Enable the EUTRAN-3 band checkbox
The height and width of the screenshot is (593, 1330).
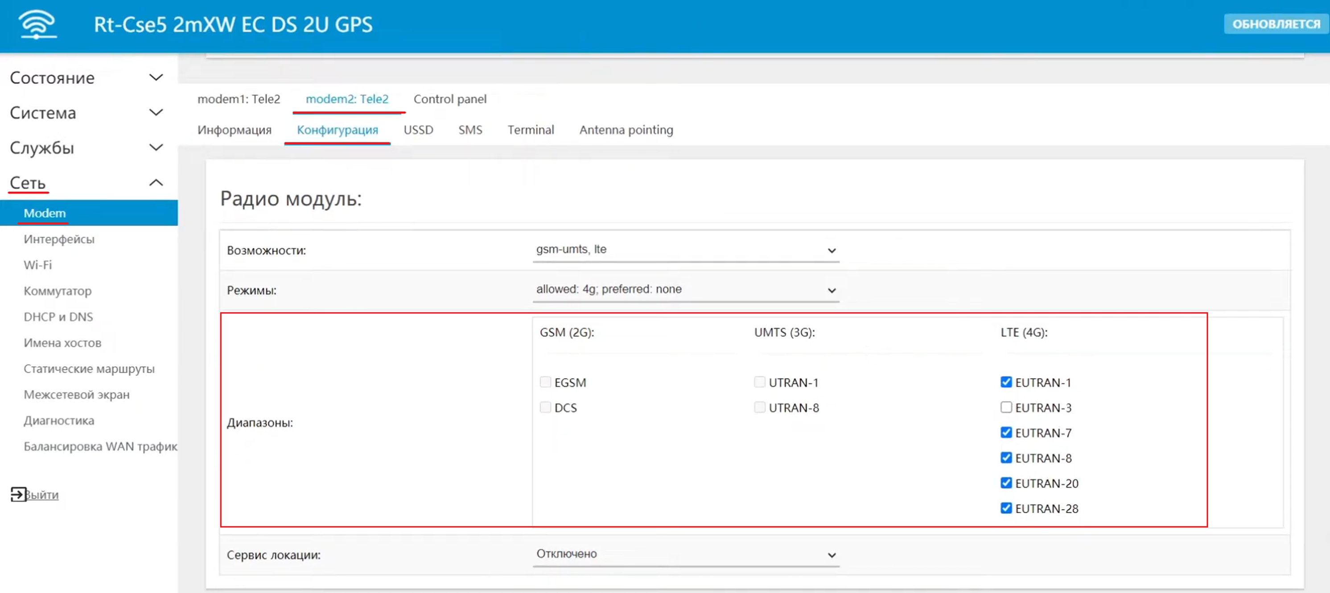coord(1006,407)
